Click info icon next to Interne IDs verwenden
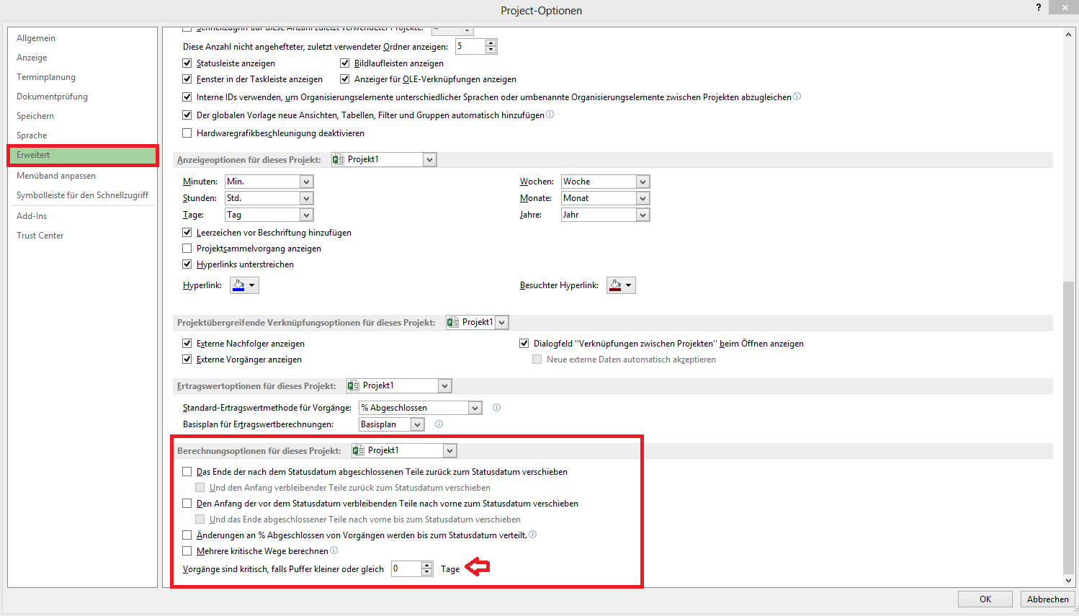 pyautogui.click(x=797, y=97)
